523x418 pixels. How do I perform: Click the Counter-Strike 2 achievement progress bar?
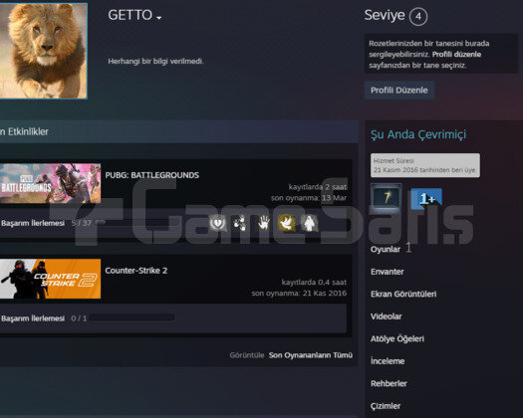click(x=131, y=317)
